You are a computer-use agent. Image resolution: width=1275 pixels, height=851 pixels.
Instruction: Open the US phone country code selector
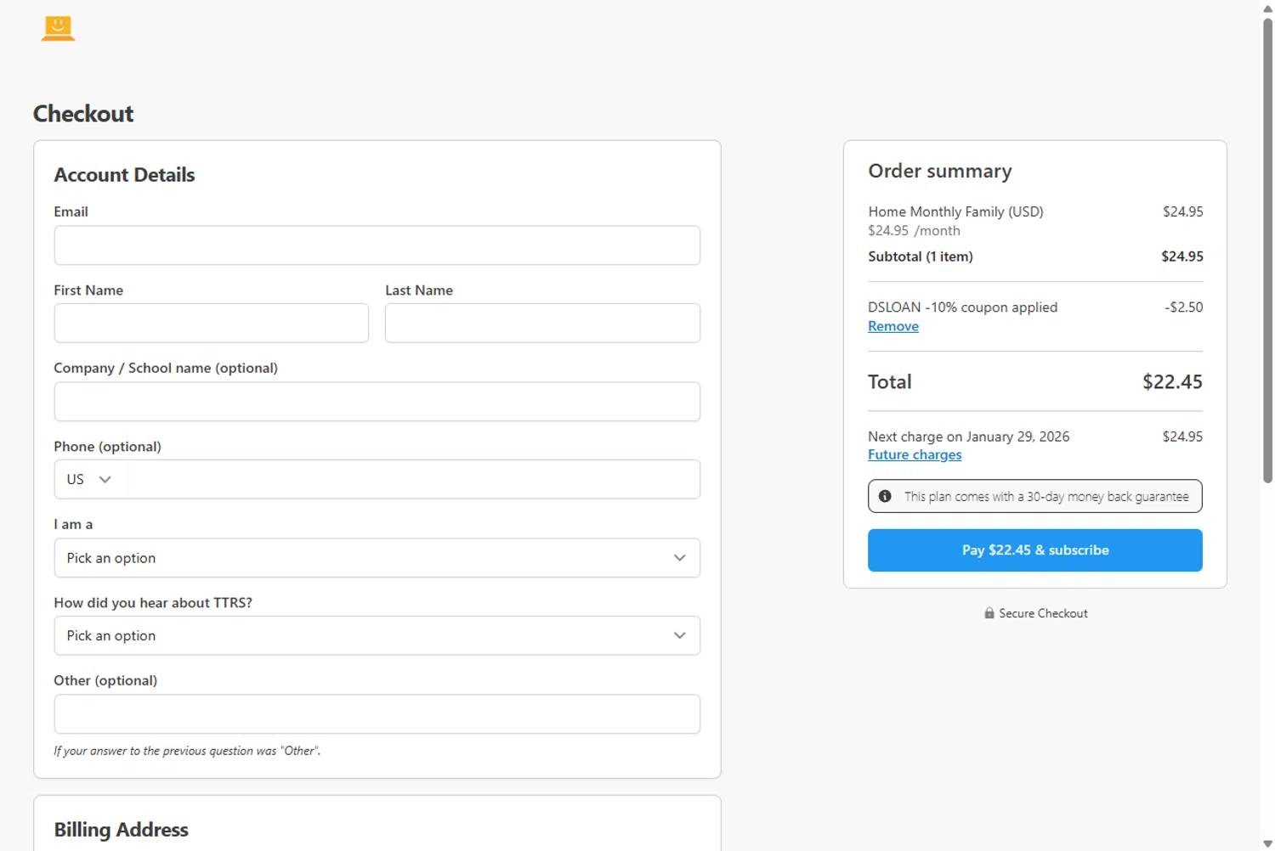pyautogui.click(x=89, y=479)
